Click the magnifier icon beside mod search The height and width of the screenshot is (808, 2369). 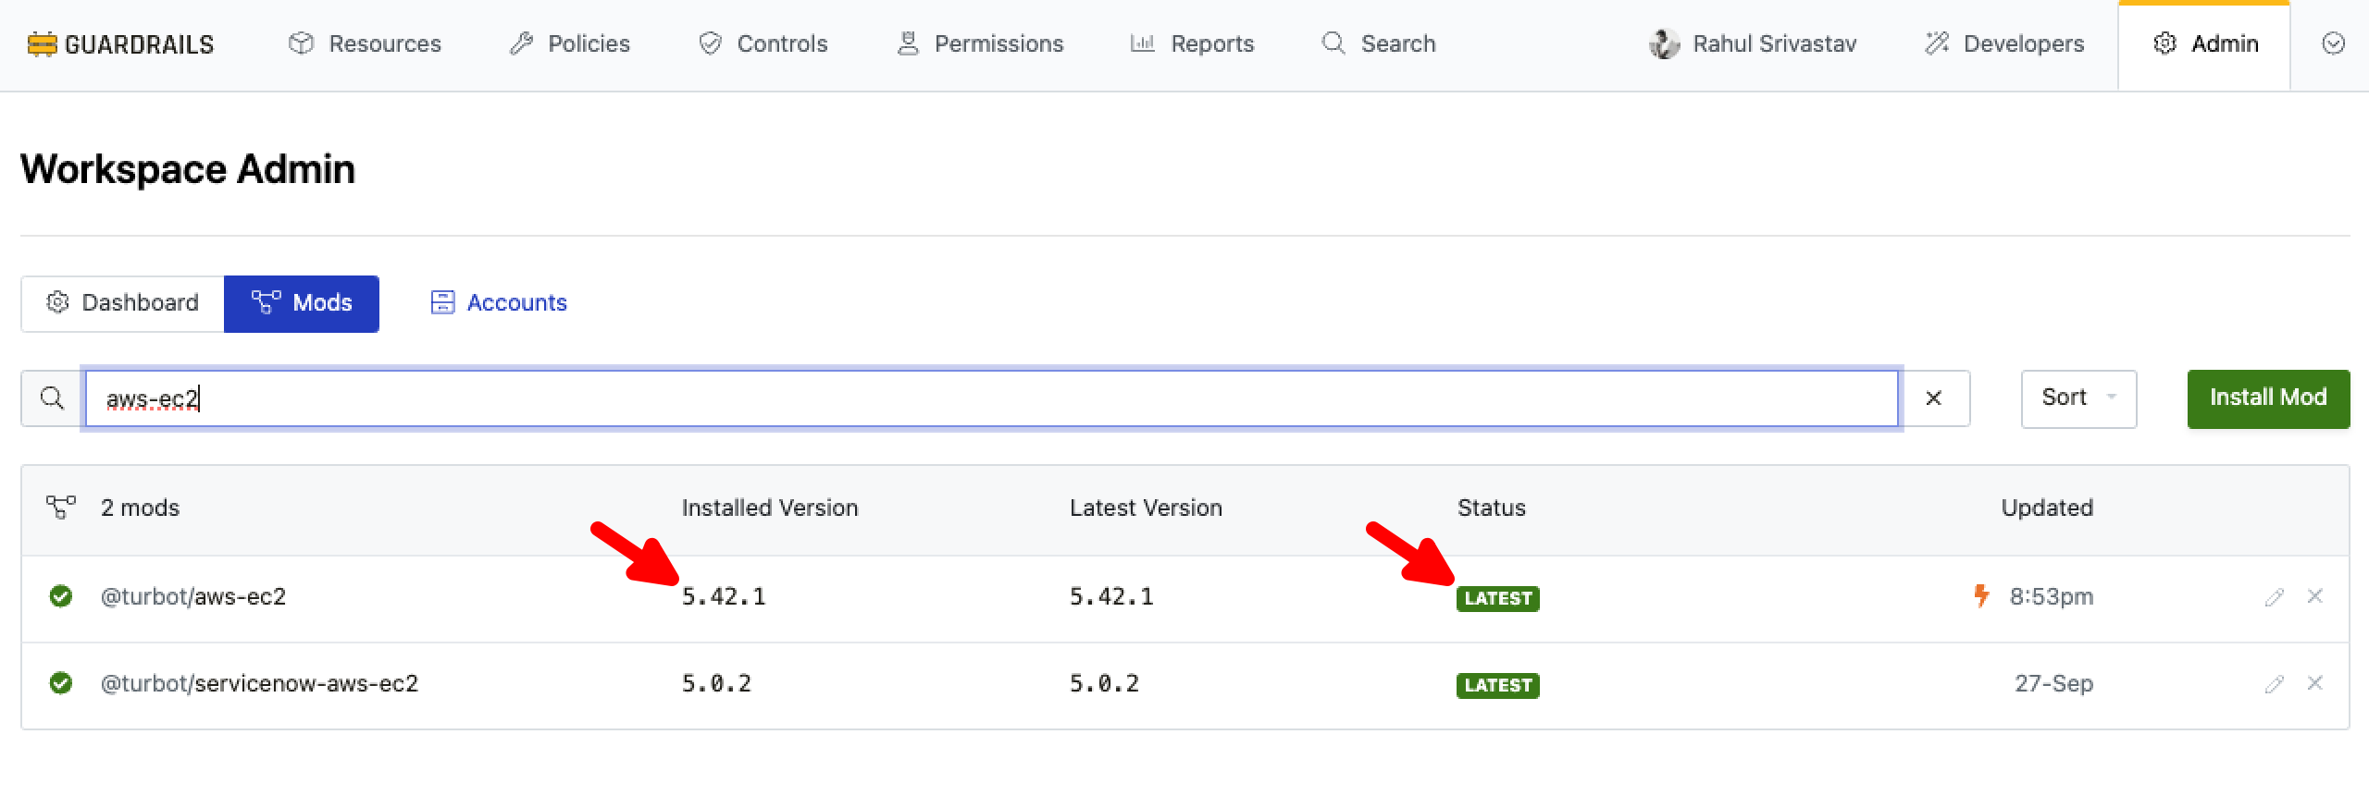point(53,398)
